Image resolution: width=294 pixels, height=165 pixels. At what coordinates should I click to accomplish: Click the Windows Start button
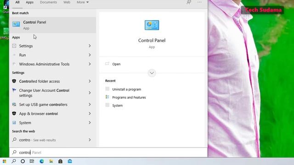pyautogui.click(x=5, y=161)
